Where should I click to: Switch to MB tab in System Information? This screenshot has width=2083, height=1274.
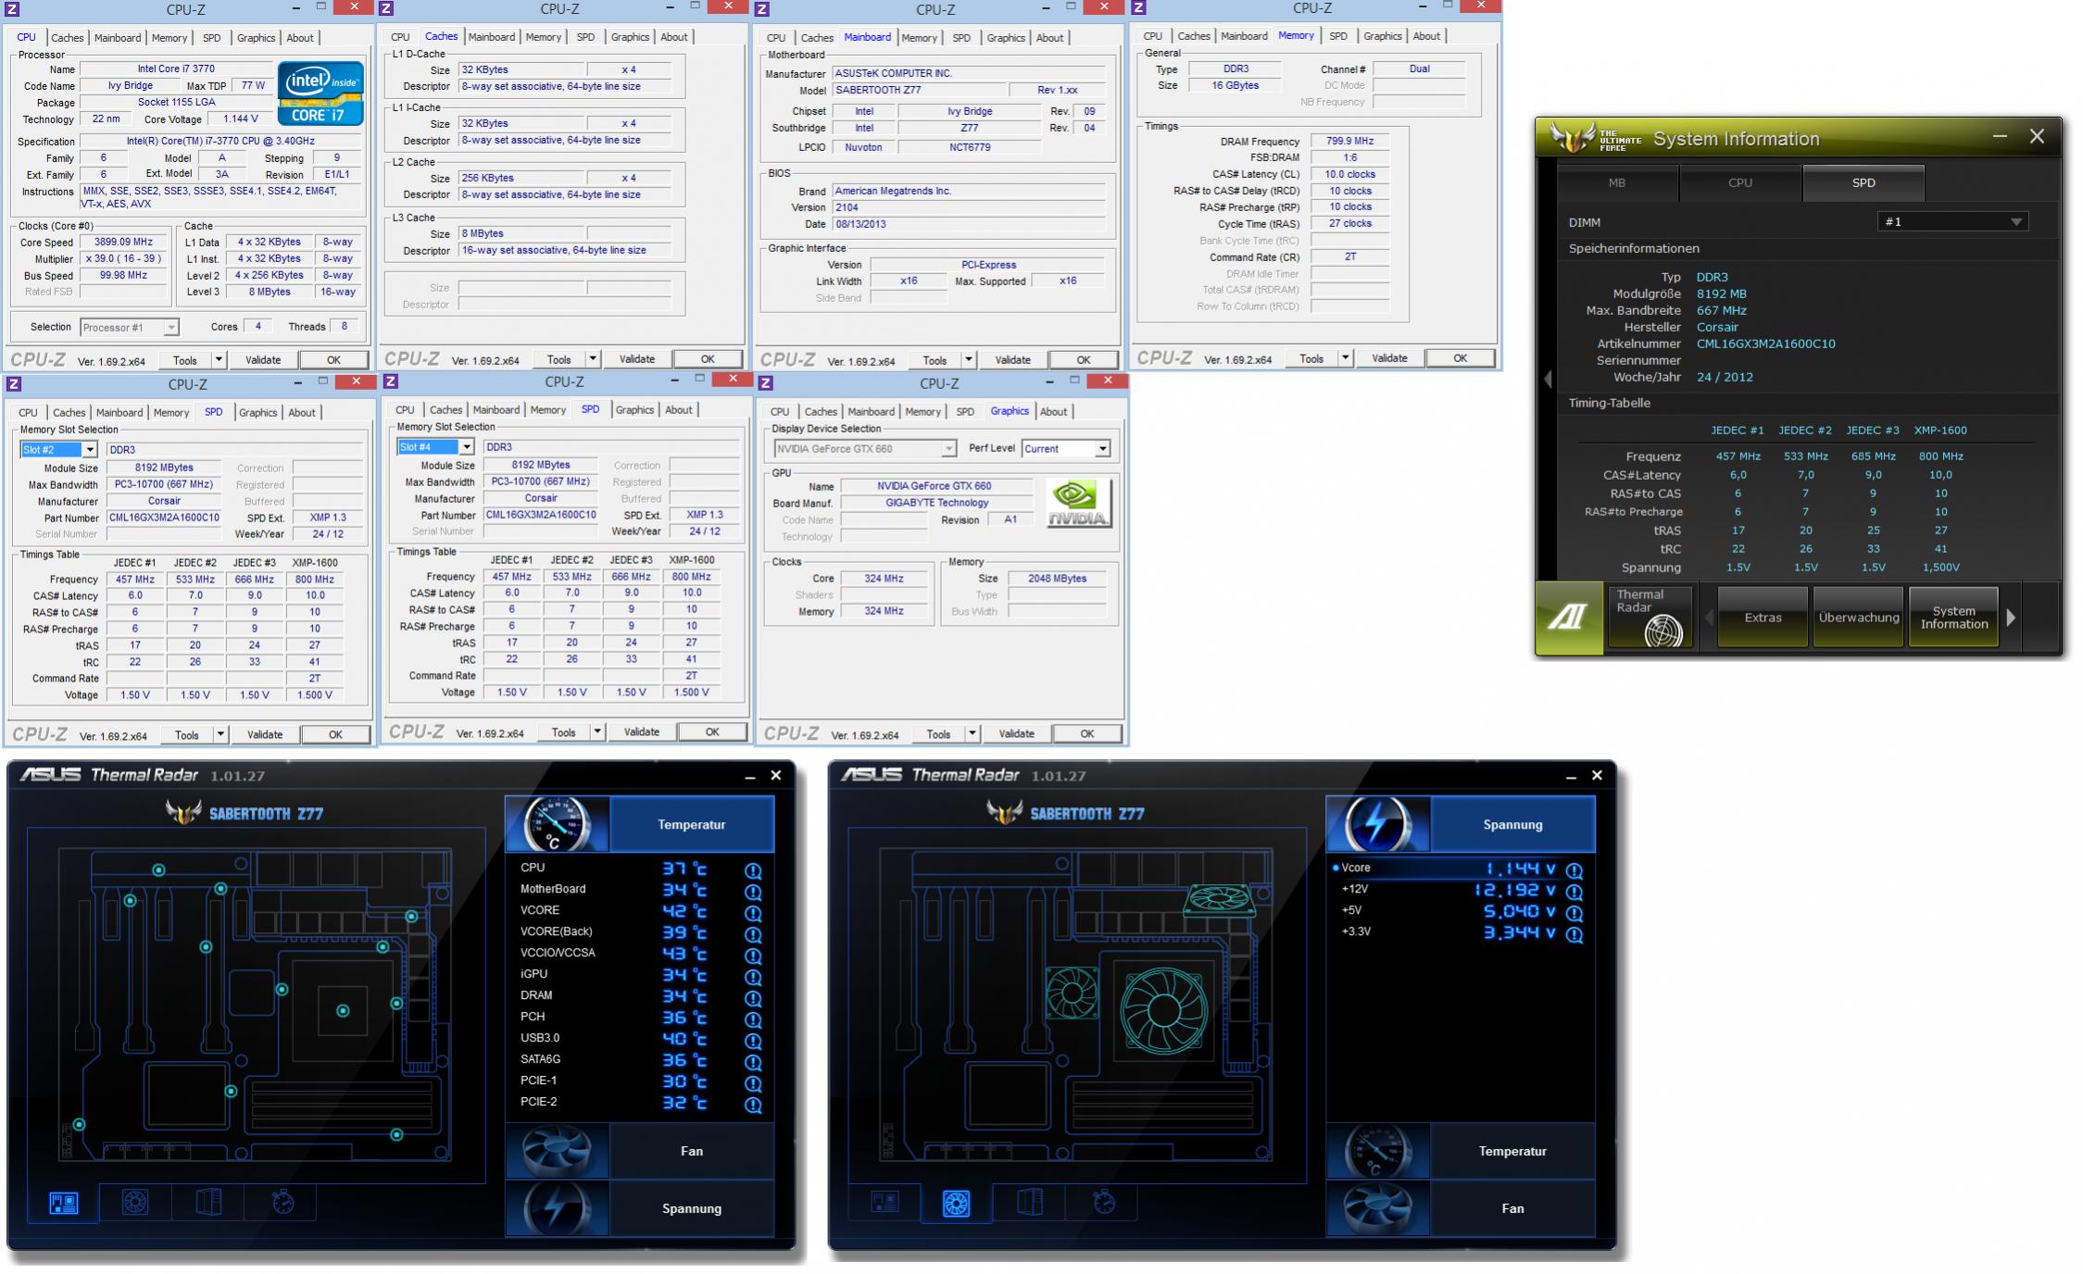click(x=1616, y=183)
